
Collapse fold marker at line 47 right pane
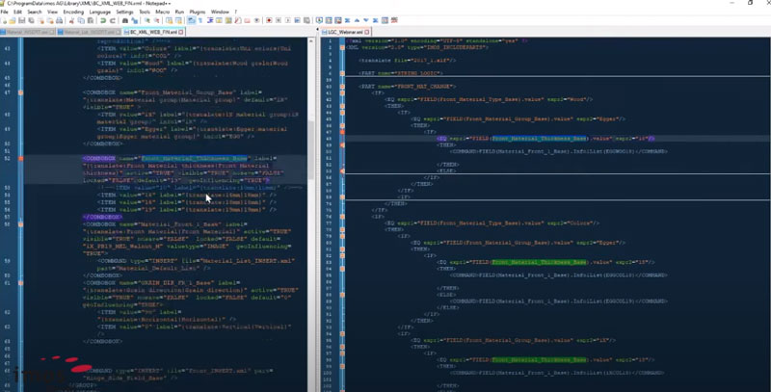[342, 132]
